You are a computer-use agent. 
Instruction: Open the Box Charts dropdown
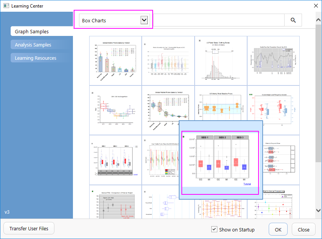(x=145, y=20)
